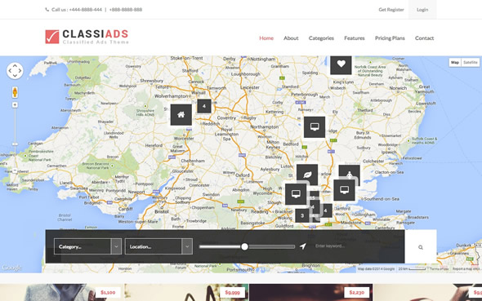
Task: Open the Location dropdown
Action: click(158, 246)
